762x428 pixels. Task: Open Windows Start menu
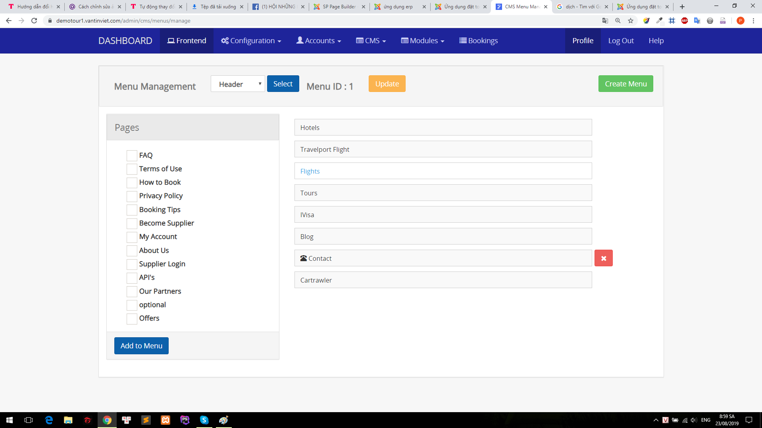pos(10,420)
